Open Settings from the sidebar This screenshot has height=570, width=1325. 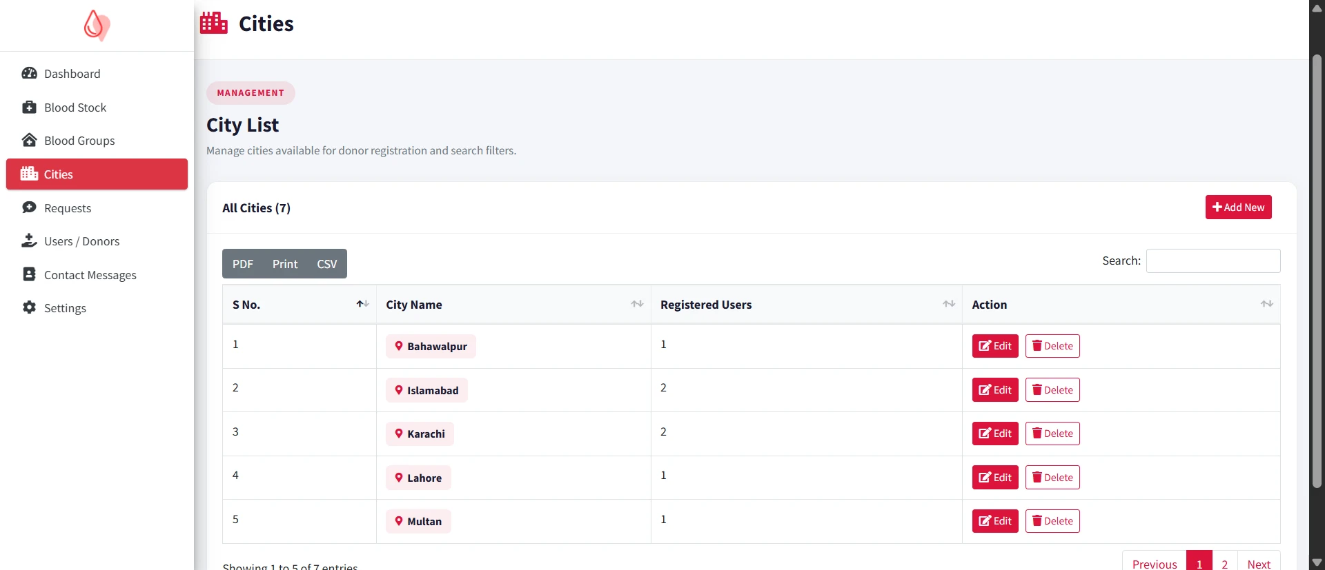click(x=97, y=308)
